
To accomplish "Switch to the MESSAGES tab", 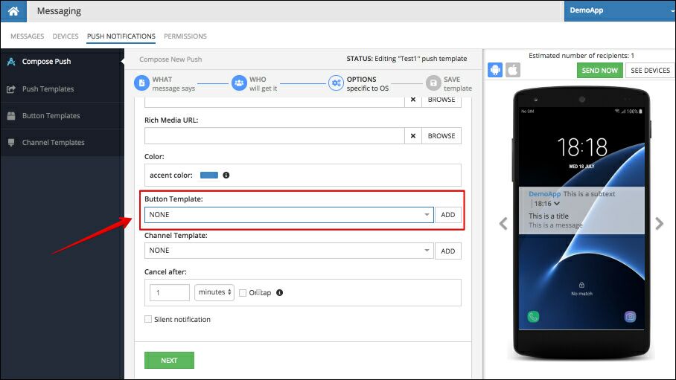I will (x=27, y=36).
